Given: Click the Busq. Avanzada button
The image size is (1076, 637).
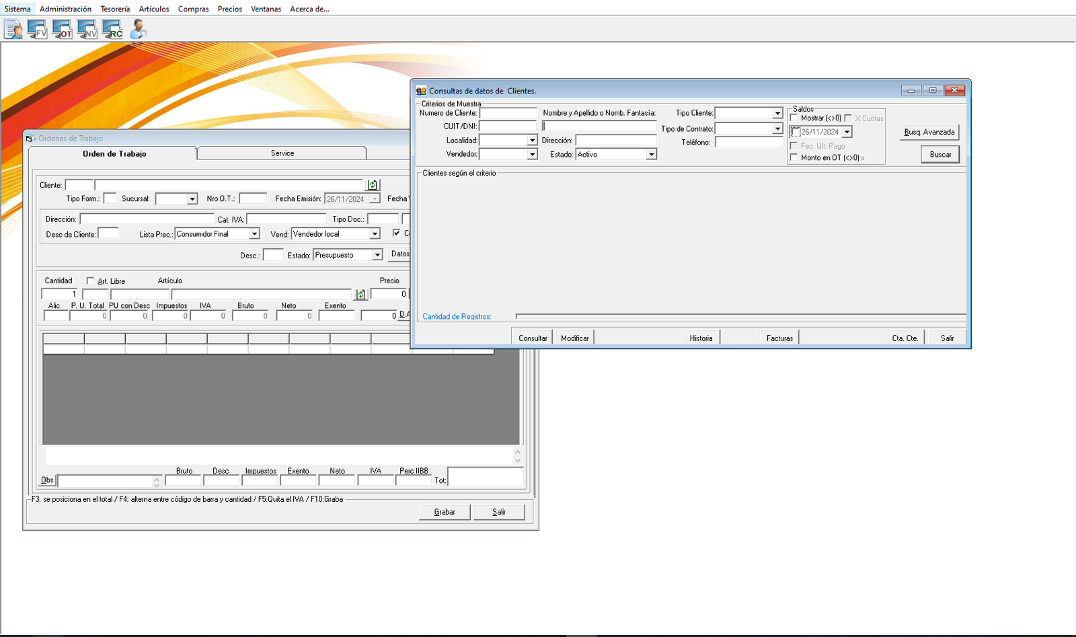Looking at the screenshot, I should [x=929, y=132].
